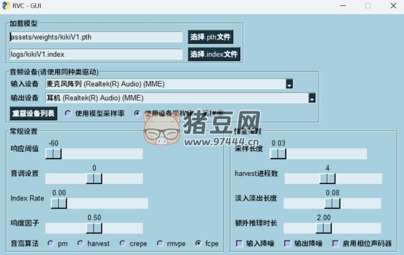Click the logs/kikiV1.index path field
The width and height of the screenshot is (404, 255).
point(96,54)
